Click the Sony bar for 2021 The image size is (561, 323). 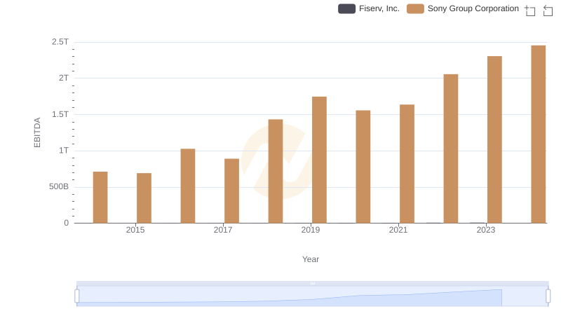coord(407,164)
